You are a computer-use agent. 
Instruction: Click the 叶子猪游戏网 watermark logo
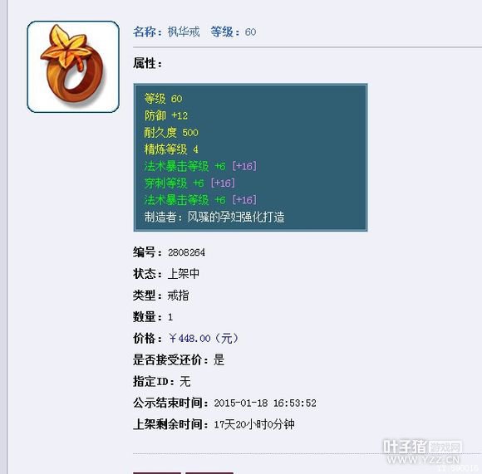[x=423, y=452]
